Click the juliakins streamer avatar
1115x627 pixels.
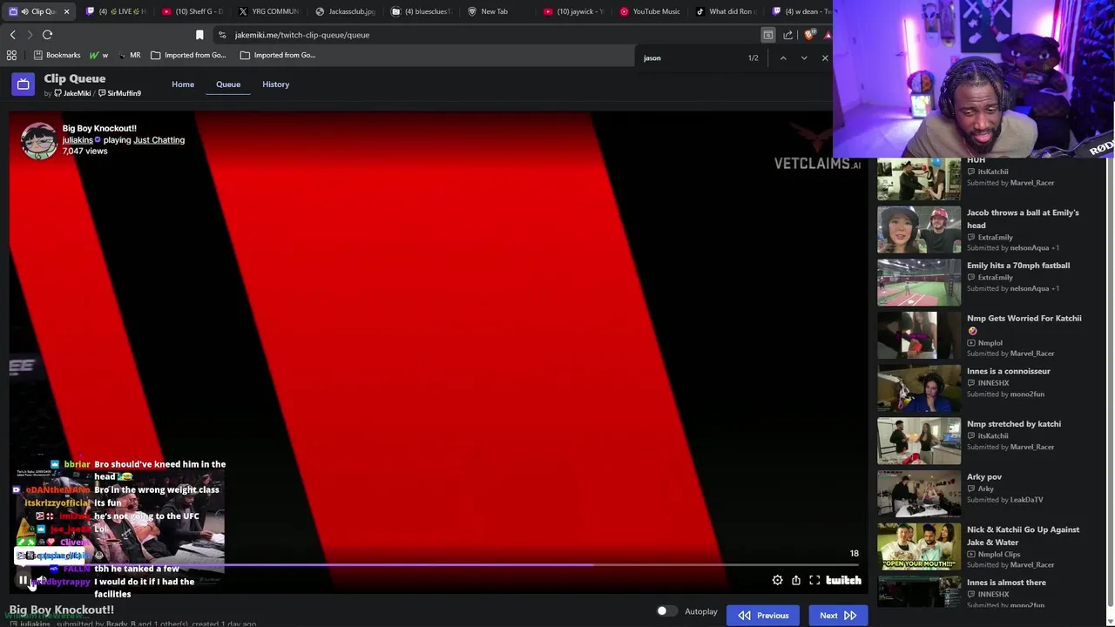tap(39, 141)
